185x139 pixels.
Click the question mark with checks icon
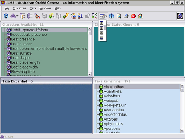pos(94,16)
